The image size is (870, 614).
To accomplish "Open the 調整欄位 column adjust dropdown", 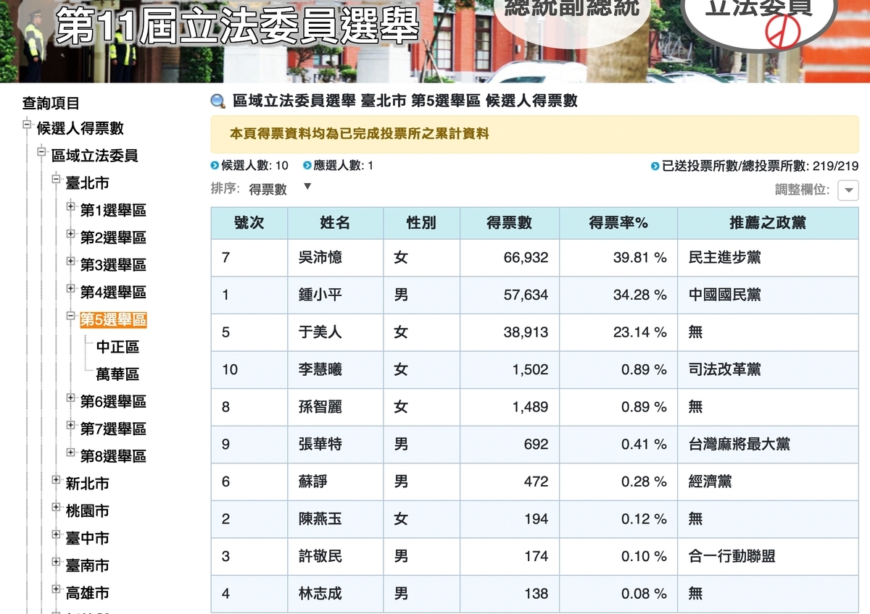I will (848, 190).
